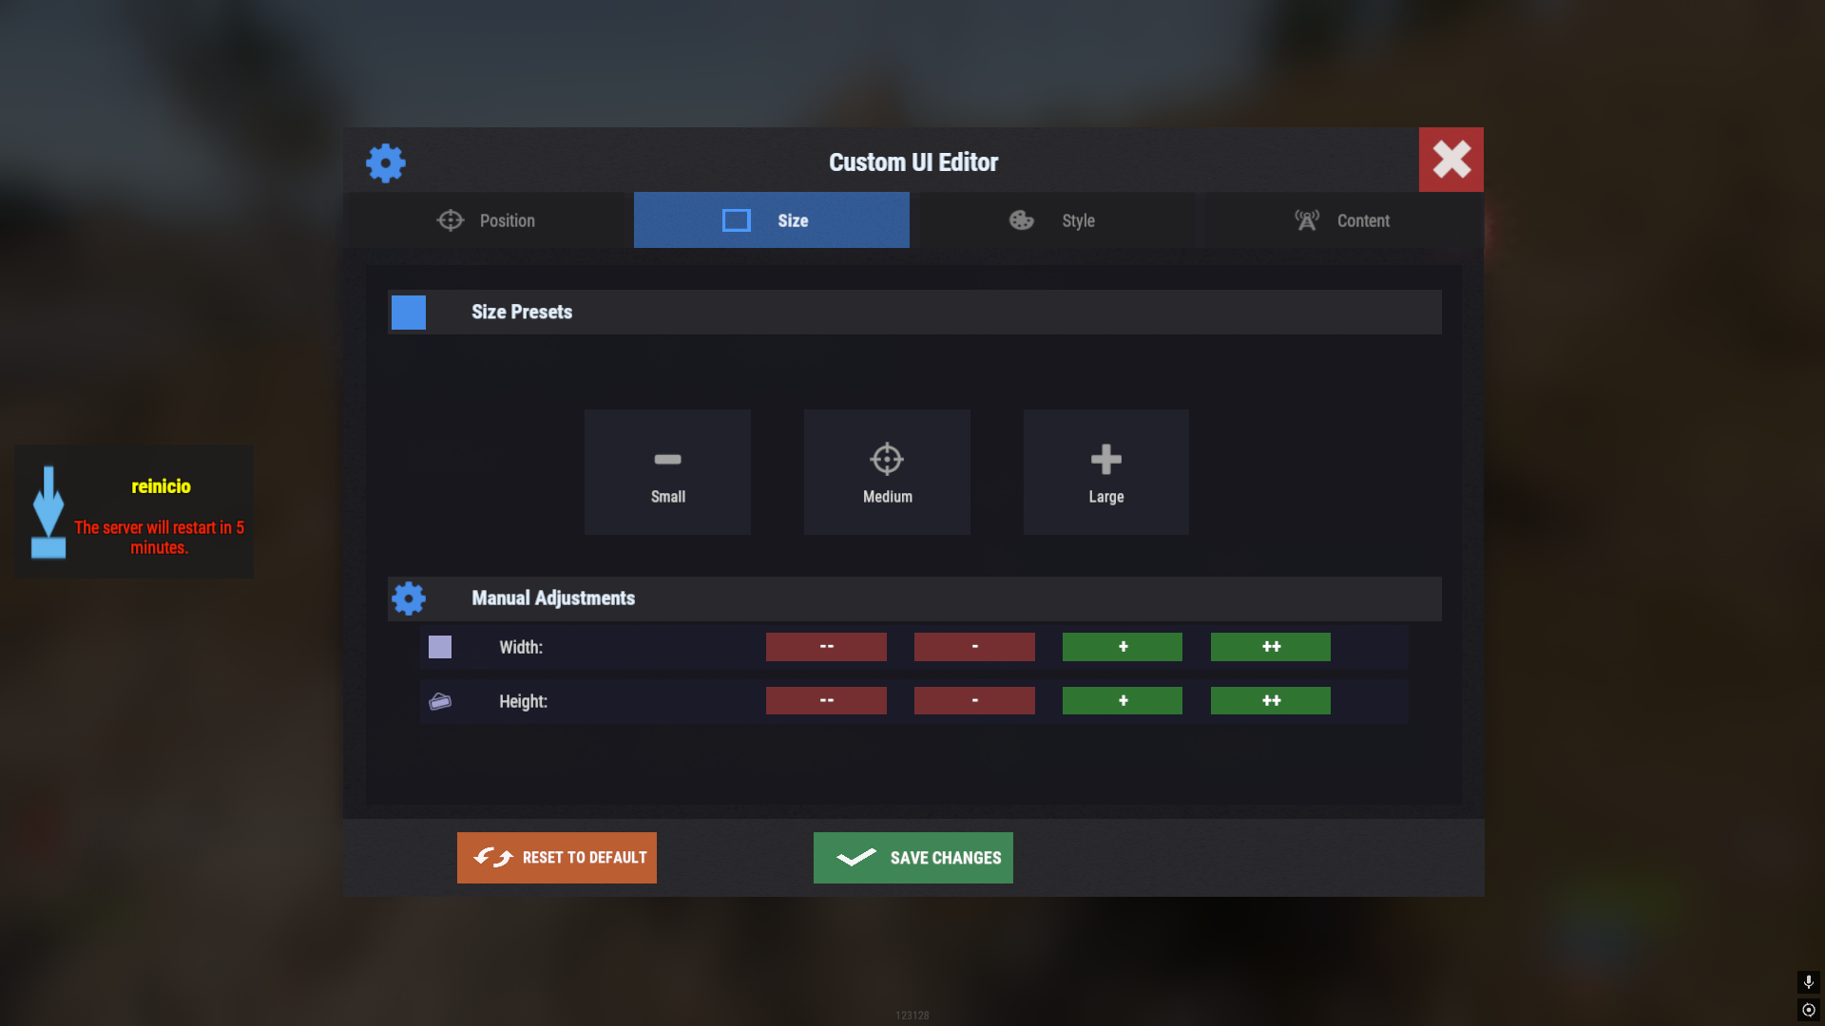
Task: Click the microphone icon in the corner
Action: point(1809,981)
